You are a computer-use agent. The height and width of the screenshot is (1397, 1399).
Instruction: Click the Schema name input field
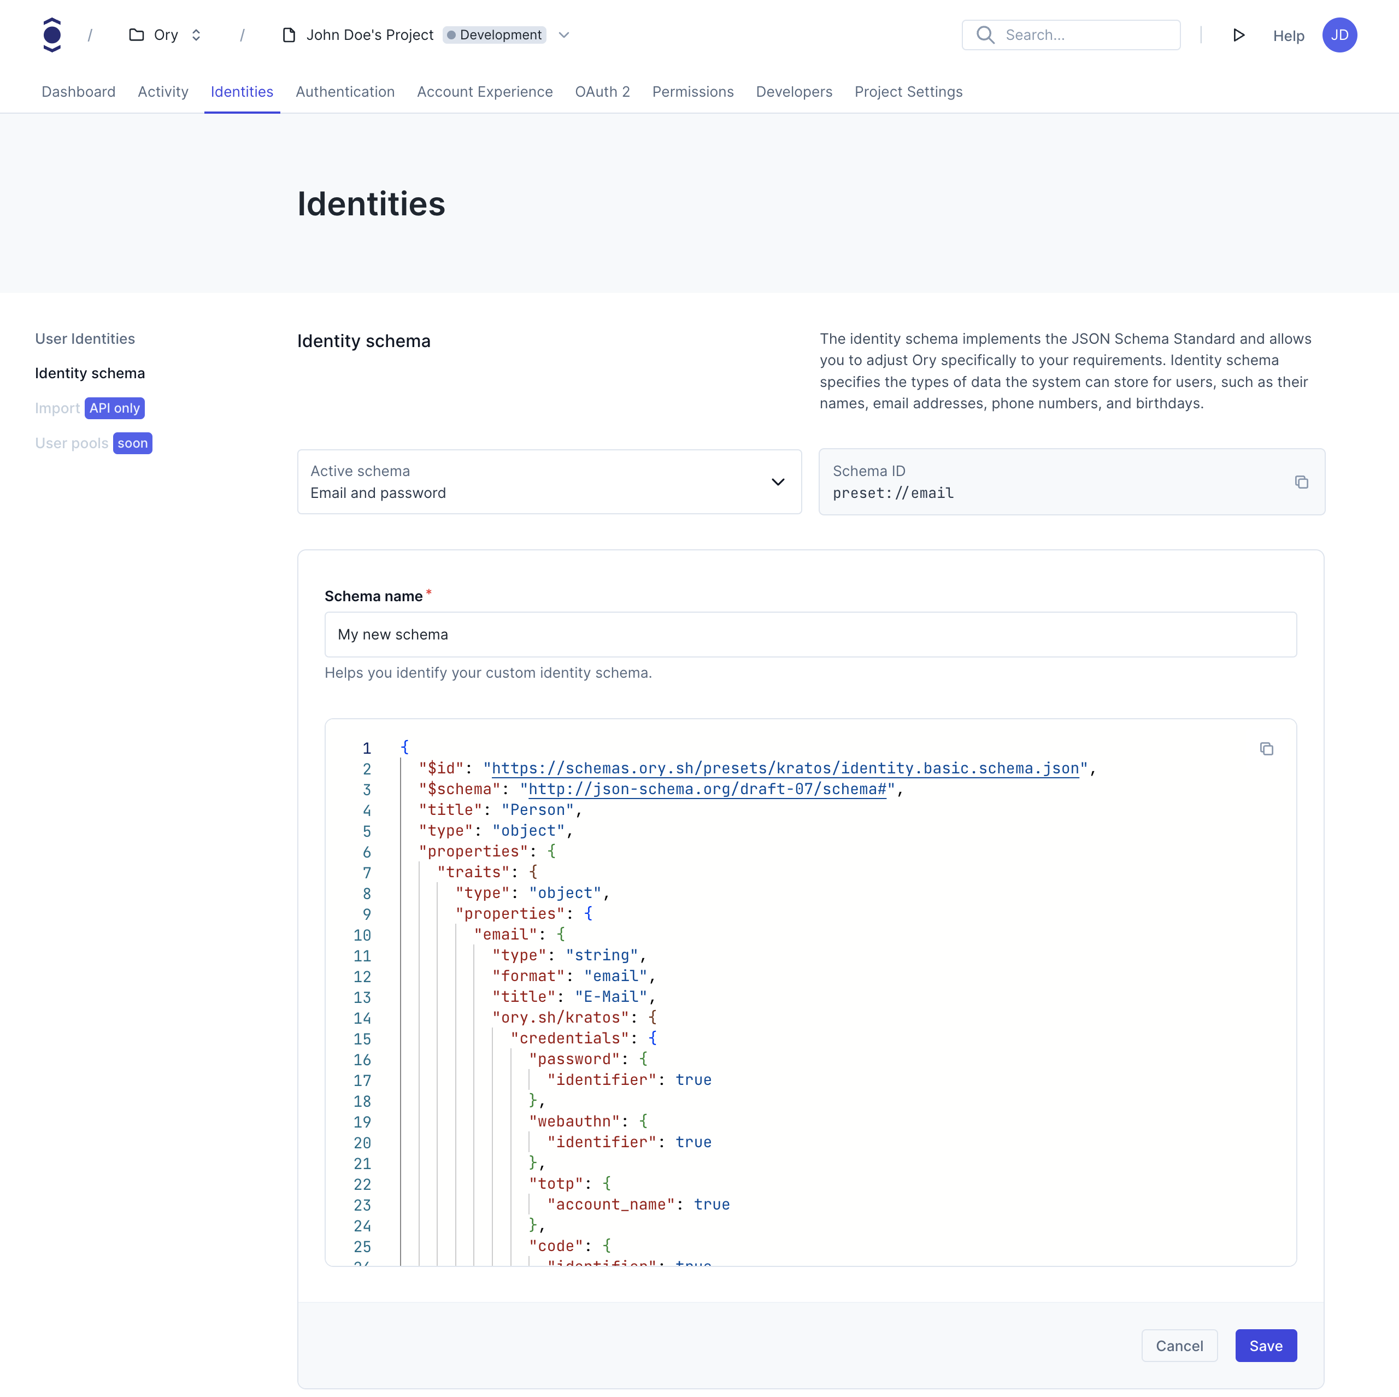[x=809, y=635]
